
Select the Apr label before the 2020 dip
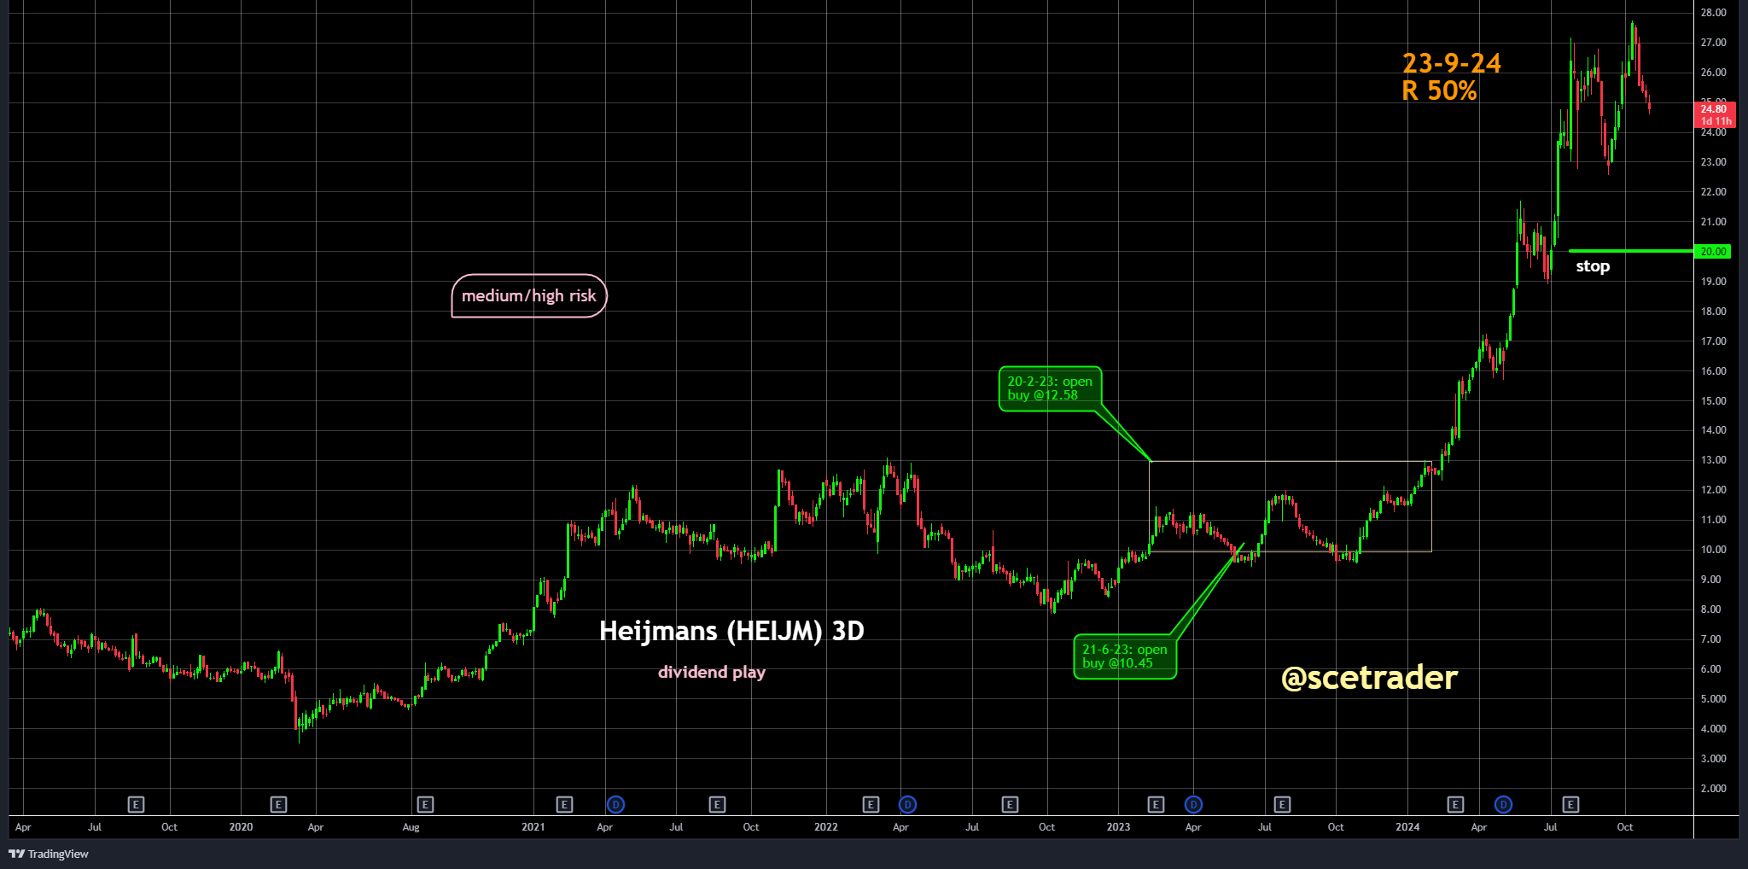point(315,827)
